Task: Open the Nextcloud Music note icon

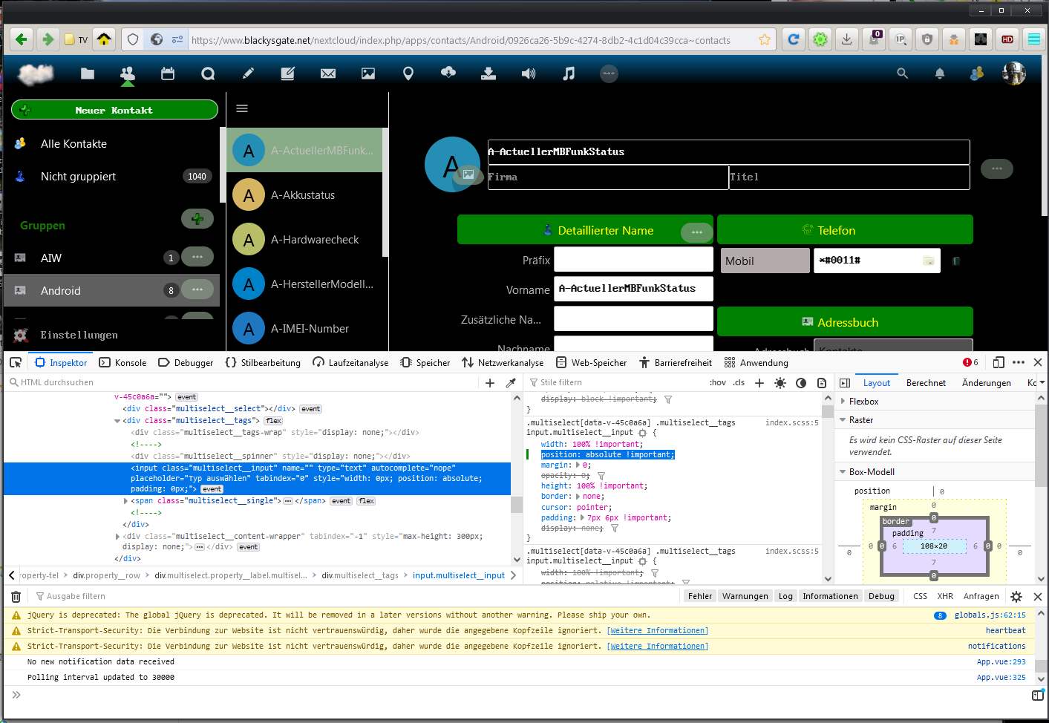Action: [569, 73]
